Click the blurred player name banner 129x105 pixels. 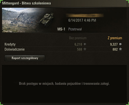85,16
